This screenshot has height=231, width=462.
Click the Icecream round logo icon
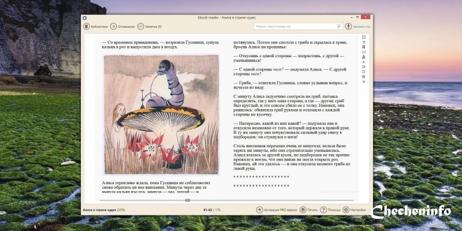click(349, 26)
